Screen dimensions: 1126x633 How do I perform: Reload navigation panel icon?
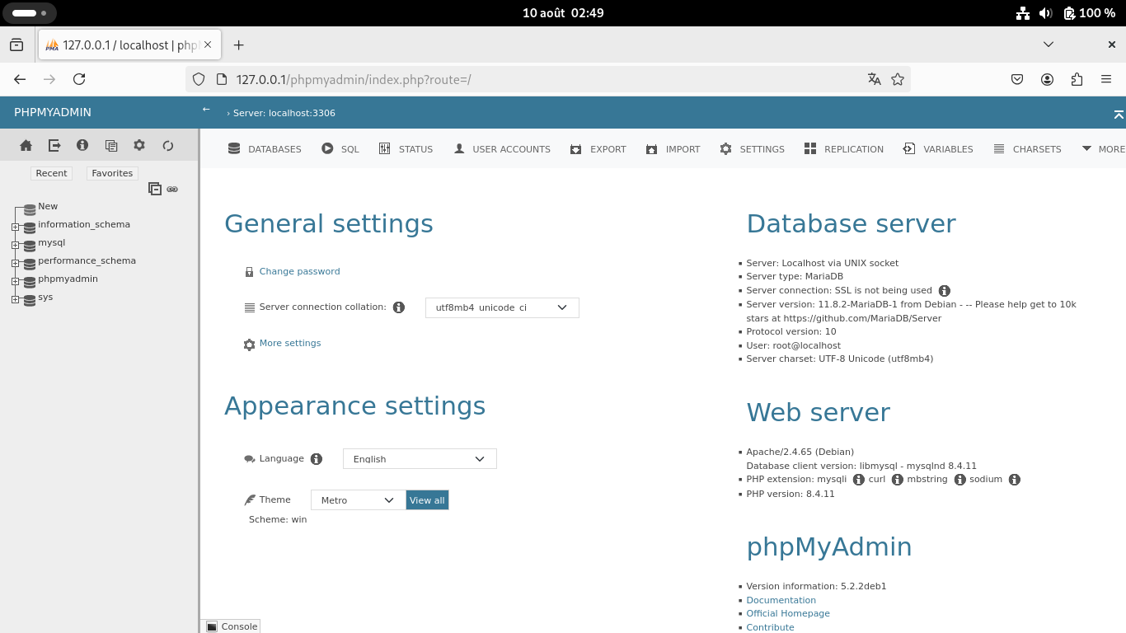pos(168,146)
